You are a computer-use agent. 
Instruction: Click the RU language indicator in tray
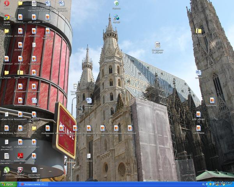click(203, 184)
